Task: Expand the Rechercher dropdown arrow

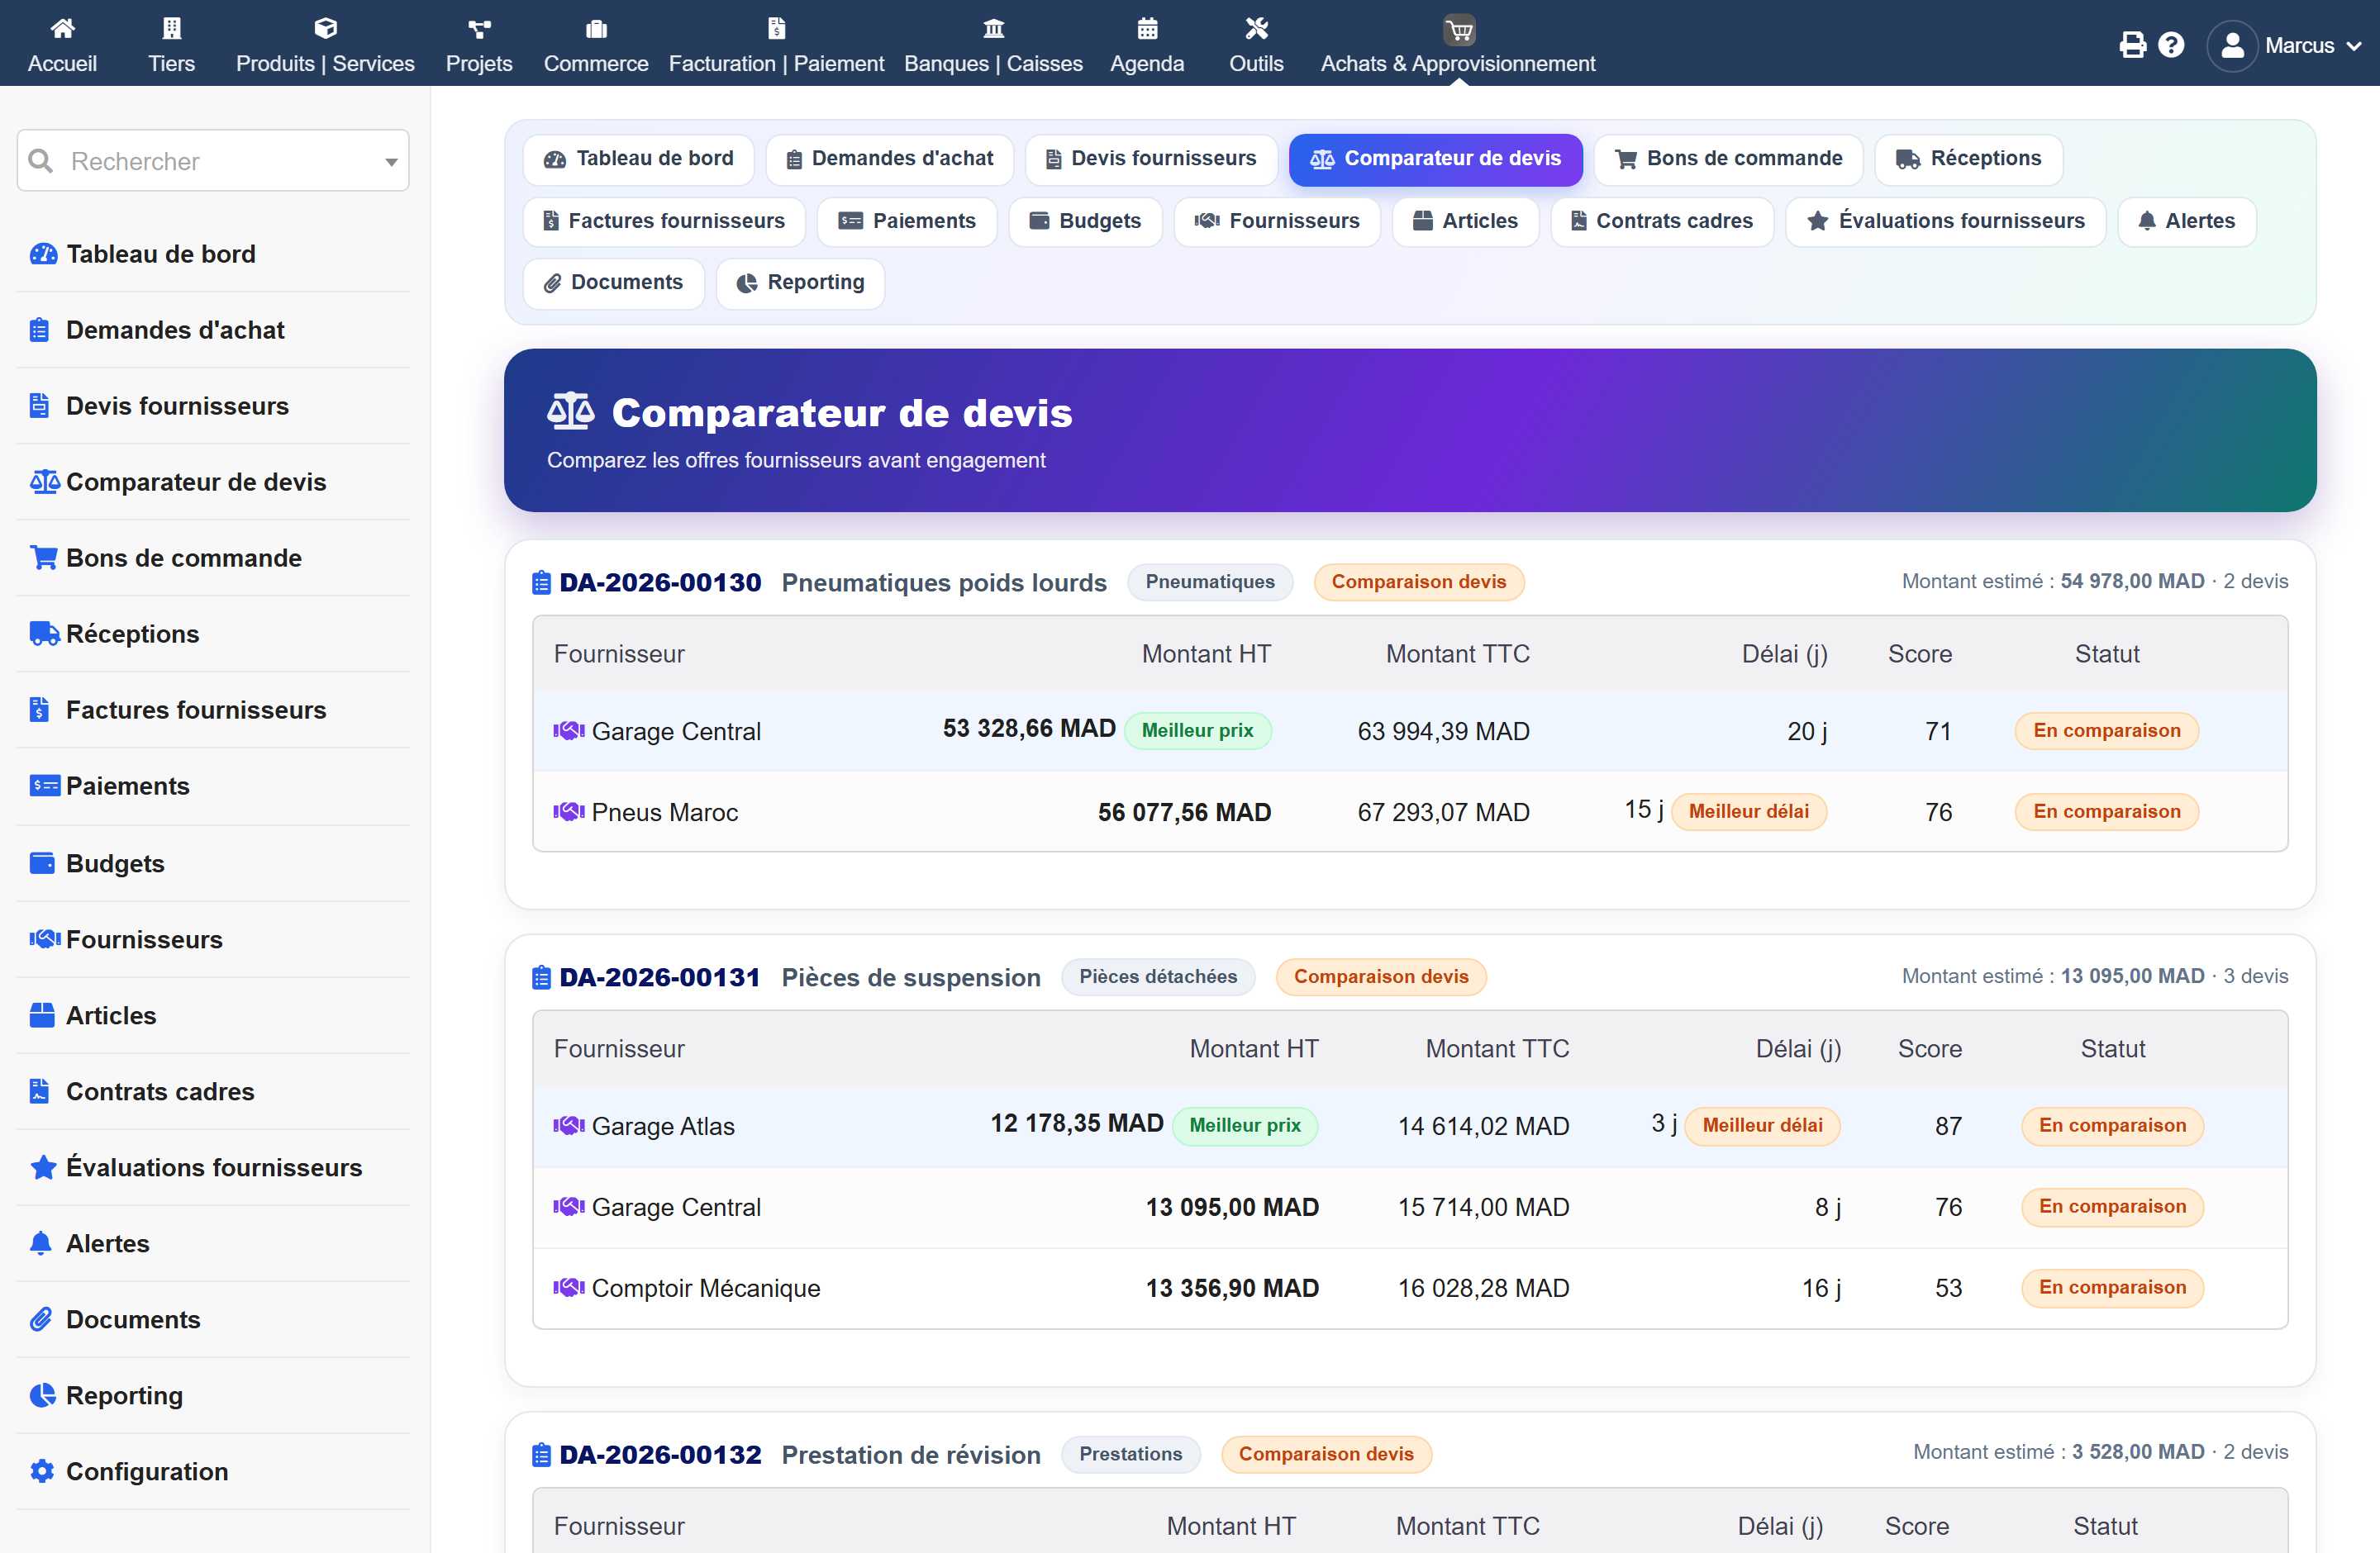Action: click(391, 162)
